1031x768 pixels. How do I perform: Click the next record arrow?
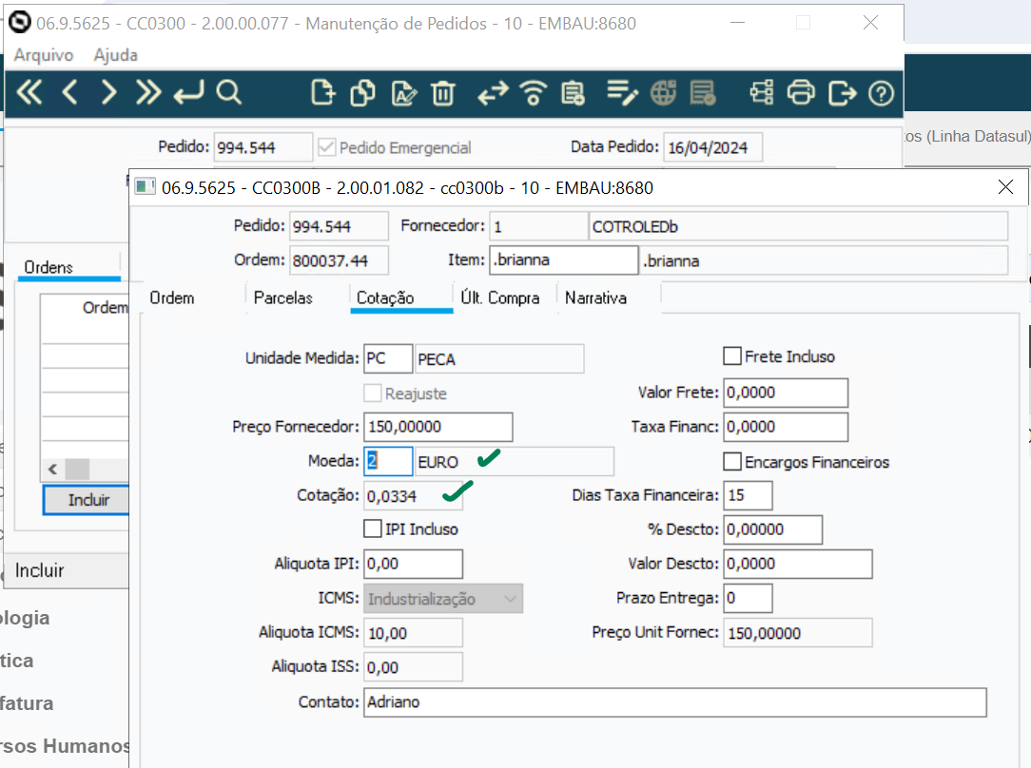click(x=109, y=93)
